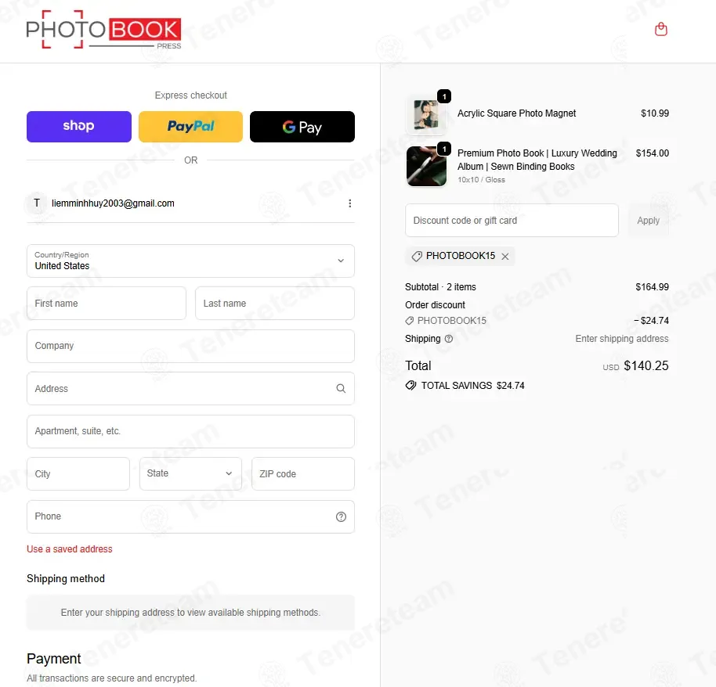Click the 'TOTAL SAVINGS $24.74' text
The width and height of the screenshot is (716, 687).
[x=472, y=386]
